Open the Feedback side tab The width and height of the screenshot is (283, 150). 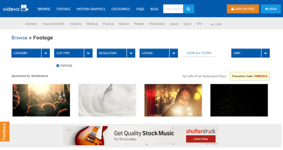click(x=5, y=132)
